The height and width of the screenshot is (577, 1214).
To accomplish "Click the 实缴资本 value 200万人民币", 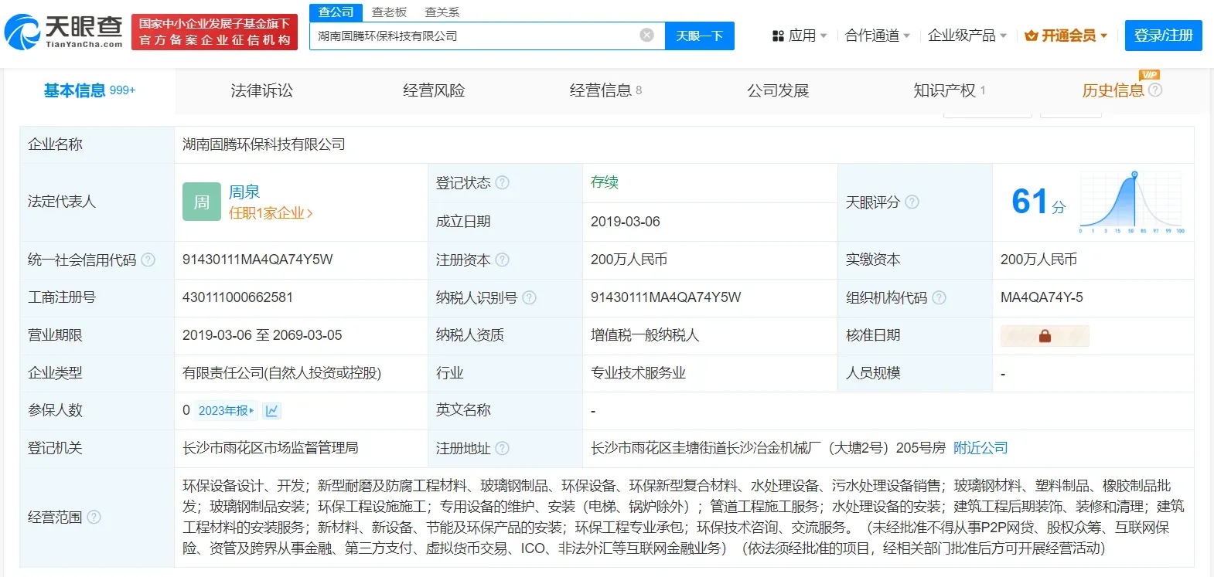I will (1038, 260).
